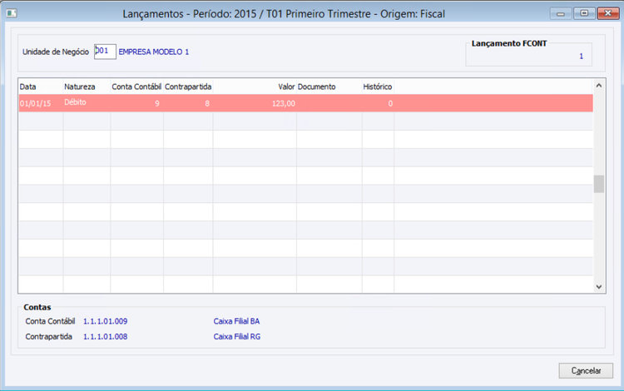Click the account code 1.1.1.01.009

[106, 321]
